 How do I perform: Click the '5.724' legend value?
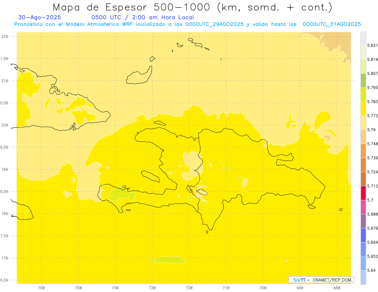point(372,172)
